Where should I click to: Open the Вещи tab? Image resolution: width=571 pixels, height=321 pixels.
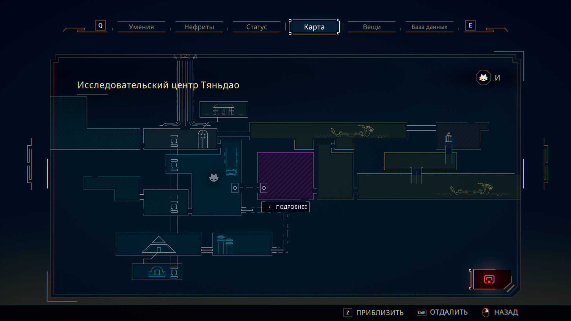371,27
